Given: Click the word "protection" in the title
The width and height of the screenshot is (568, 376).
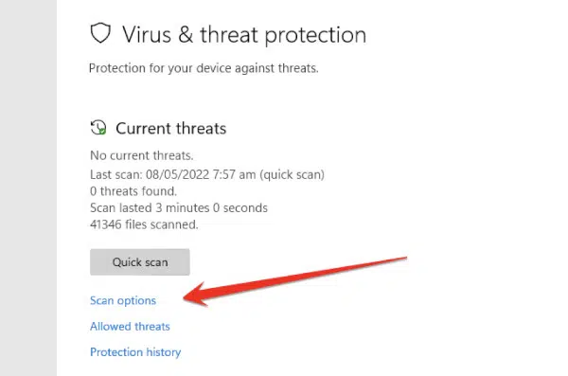Looking at the screenshot, I should (x=315, y=36).
